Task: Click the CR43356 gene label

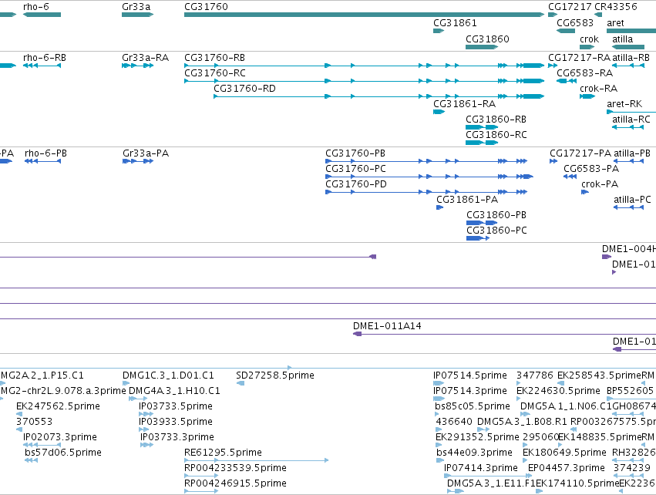Action: 616,7
